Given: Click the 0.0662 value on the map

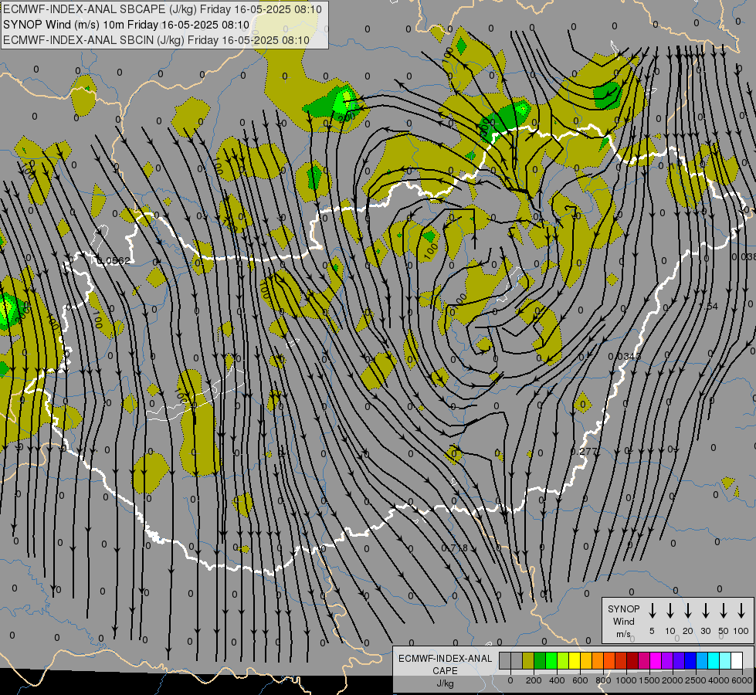Looking at the screenshot, I should coord(113,261).
